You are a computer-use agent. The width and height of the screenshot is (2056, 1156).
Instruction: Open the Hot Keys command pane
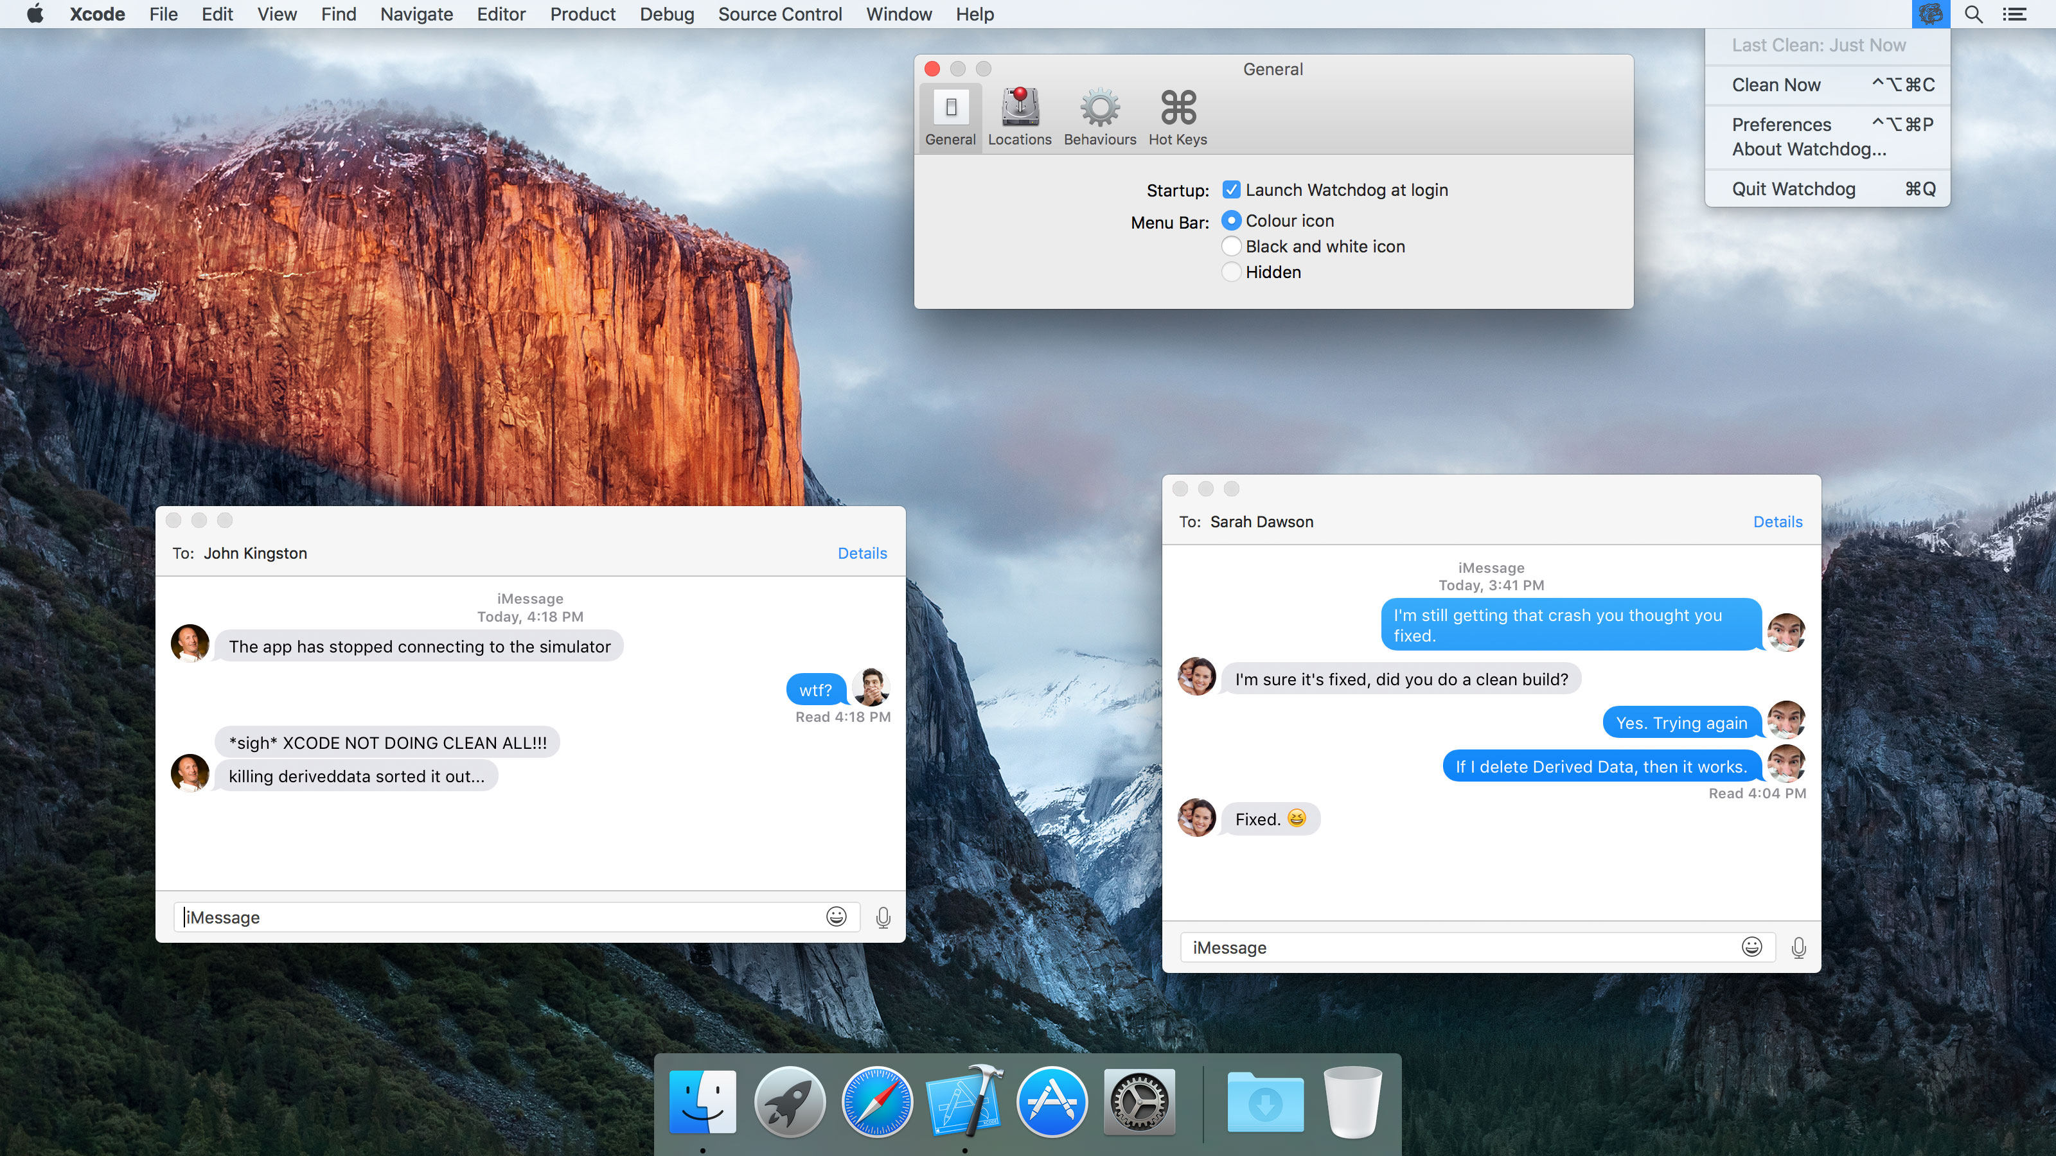coord(1177,116)
